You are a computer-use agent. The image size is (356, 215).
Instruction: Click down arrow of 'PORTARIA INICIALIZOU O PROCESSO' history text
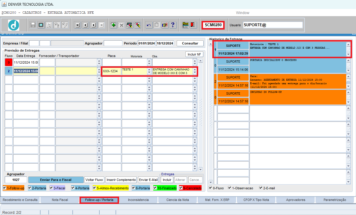pyautogui.click(x=349, y=70)
